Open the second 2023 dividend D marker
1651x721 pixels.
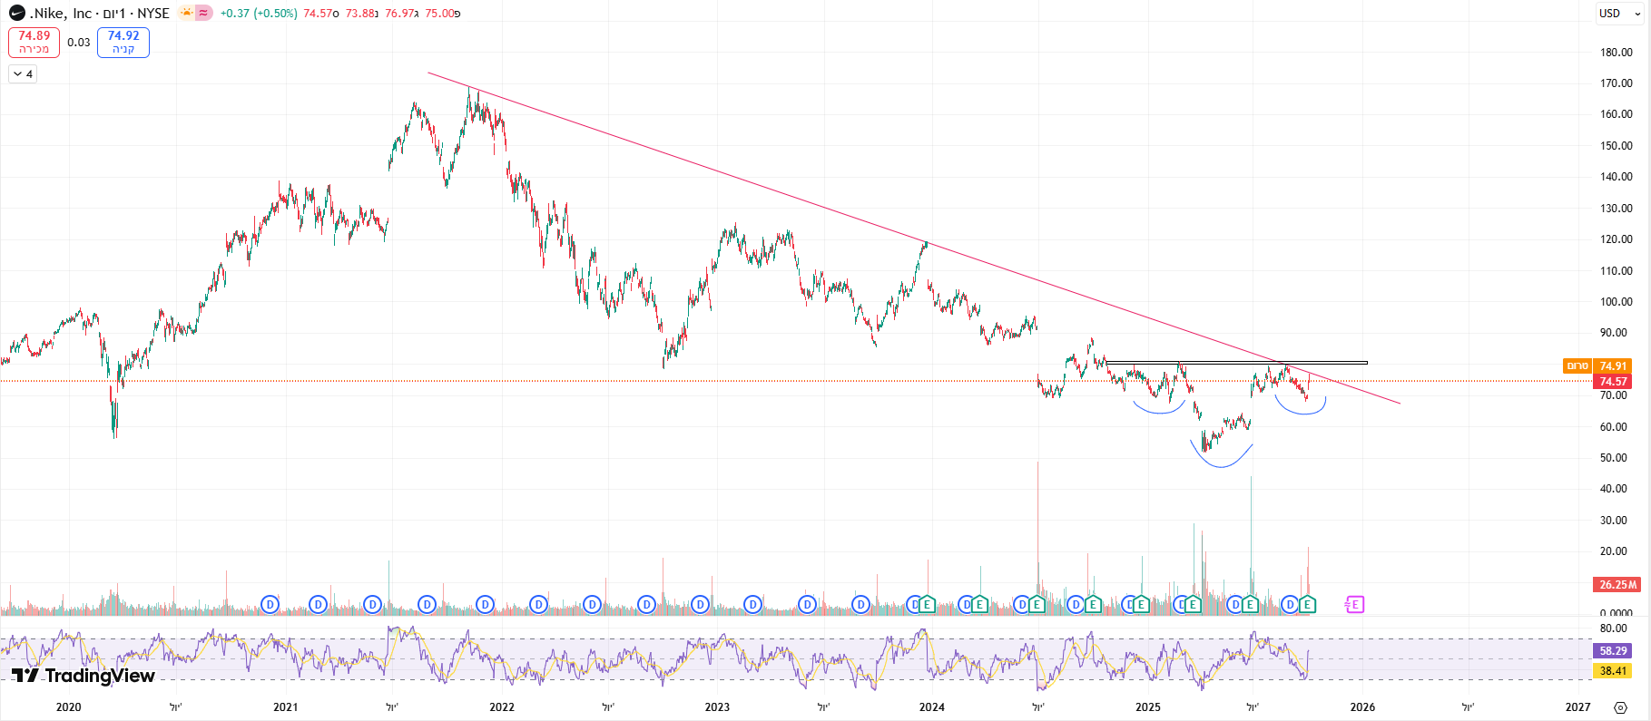click(807, 604)
